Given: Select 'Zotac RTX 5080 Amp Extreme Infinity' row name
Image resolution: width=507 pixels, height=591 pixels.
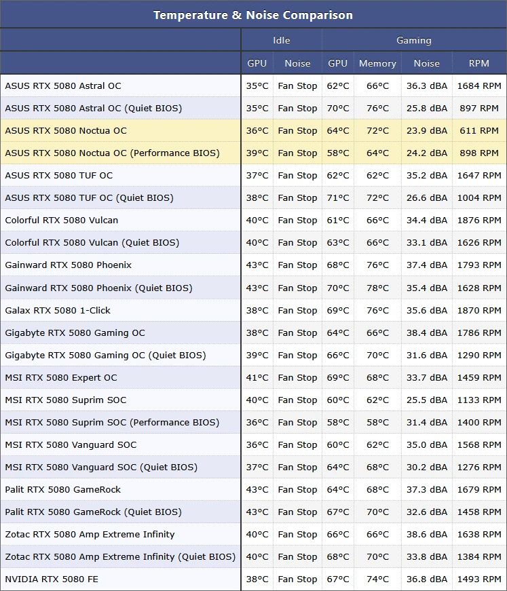Looking at the screenshot, I should tap(90, 535).
